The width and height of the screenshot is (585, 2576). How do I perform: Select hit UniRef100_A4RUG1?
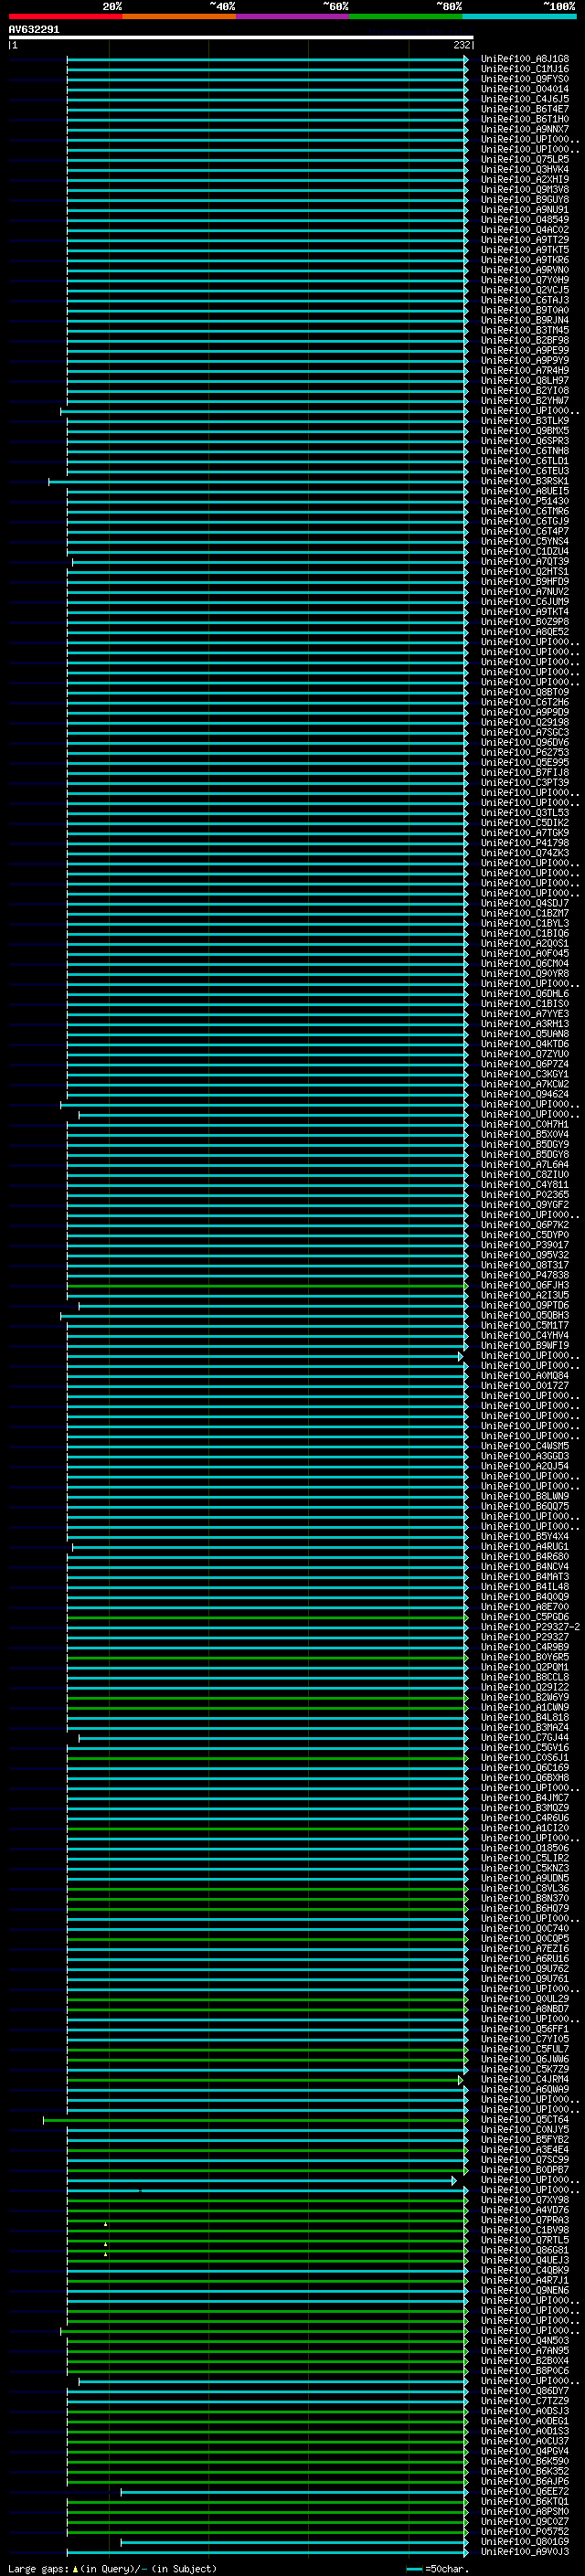[x=524, y=1547]
